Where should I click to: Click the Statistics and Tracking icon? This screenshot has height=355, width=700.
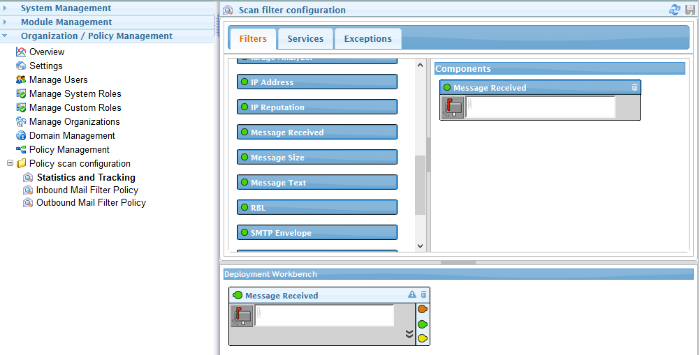pyautogui.click(x=28, y=177)
